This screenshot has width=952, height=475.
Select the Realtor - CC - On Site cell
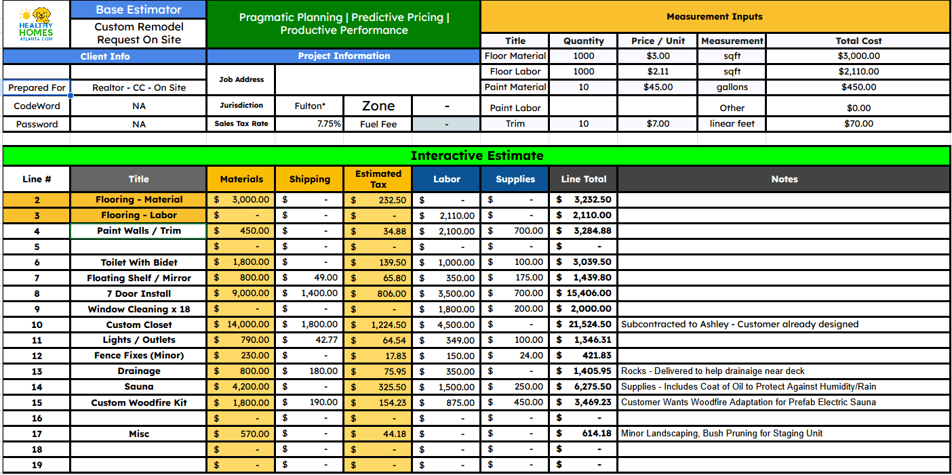click(139, 87)
